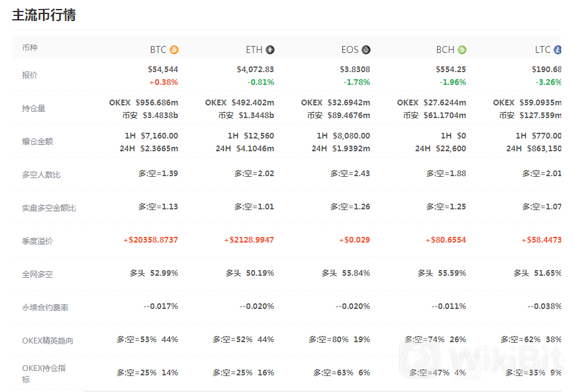Click the 爆仓金额 row label

click(x=37, y=142)
